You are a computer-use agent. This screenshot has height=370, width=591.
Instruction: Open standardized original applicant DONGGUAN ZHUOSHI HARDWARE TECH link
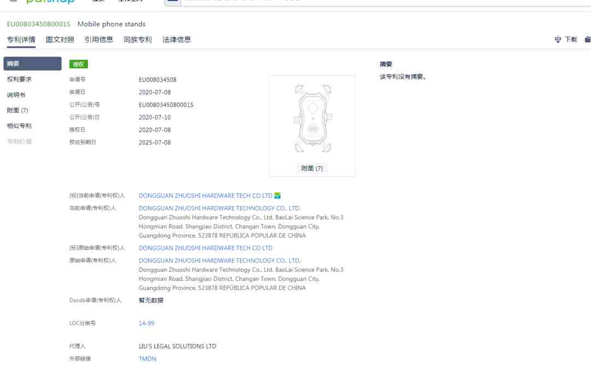click(x=205, y=248)
